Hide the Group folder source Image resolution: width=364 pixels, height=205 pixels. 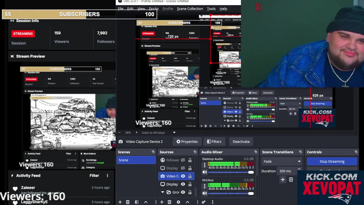coord(183,192)
